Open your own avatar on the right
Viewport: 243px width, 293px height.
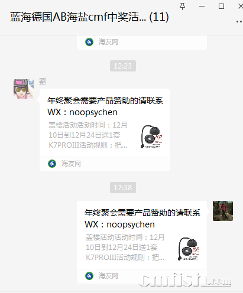point(223,211)
